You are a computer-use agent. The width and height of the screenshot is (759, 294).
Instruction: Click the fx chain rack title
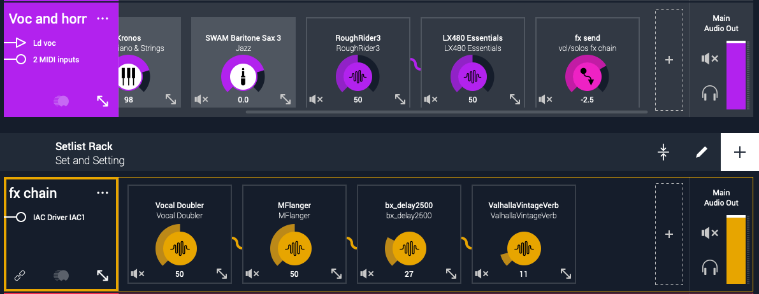click(x=33, y=193)
